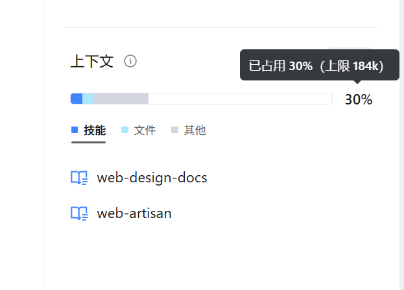Click the book icon for web-design-docs
This screenshot has height=290, width=404.
click(x=79, y=178)
